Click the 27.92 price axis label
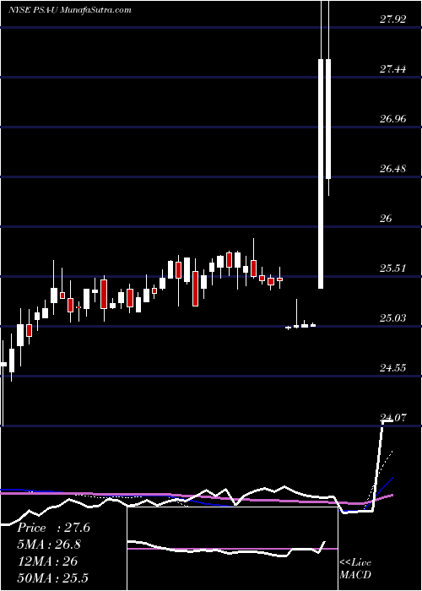Viewport: 422px width, 591px height. [392, 19]
